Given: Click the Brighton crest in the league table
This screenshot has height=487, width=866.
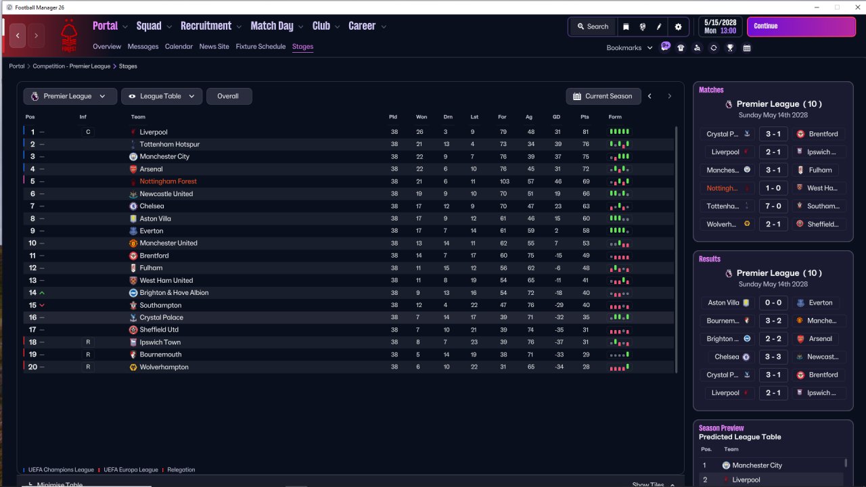Looking at the screenshot, I should coord(133,293).
